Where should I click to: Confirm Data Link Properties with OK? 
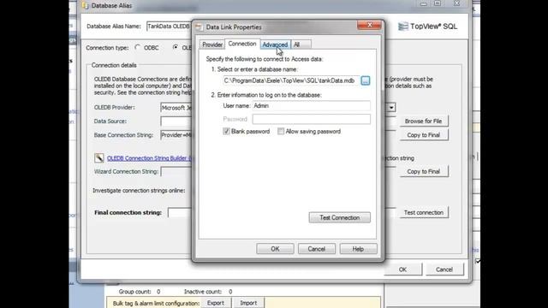point(275,249)
